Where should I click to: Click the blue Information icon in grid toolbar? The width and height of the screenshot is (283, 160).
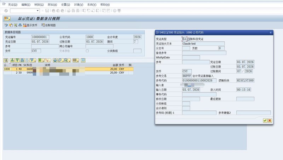coord(83,60)
